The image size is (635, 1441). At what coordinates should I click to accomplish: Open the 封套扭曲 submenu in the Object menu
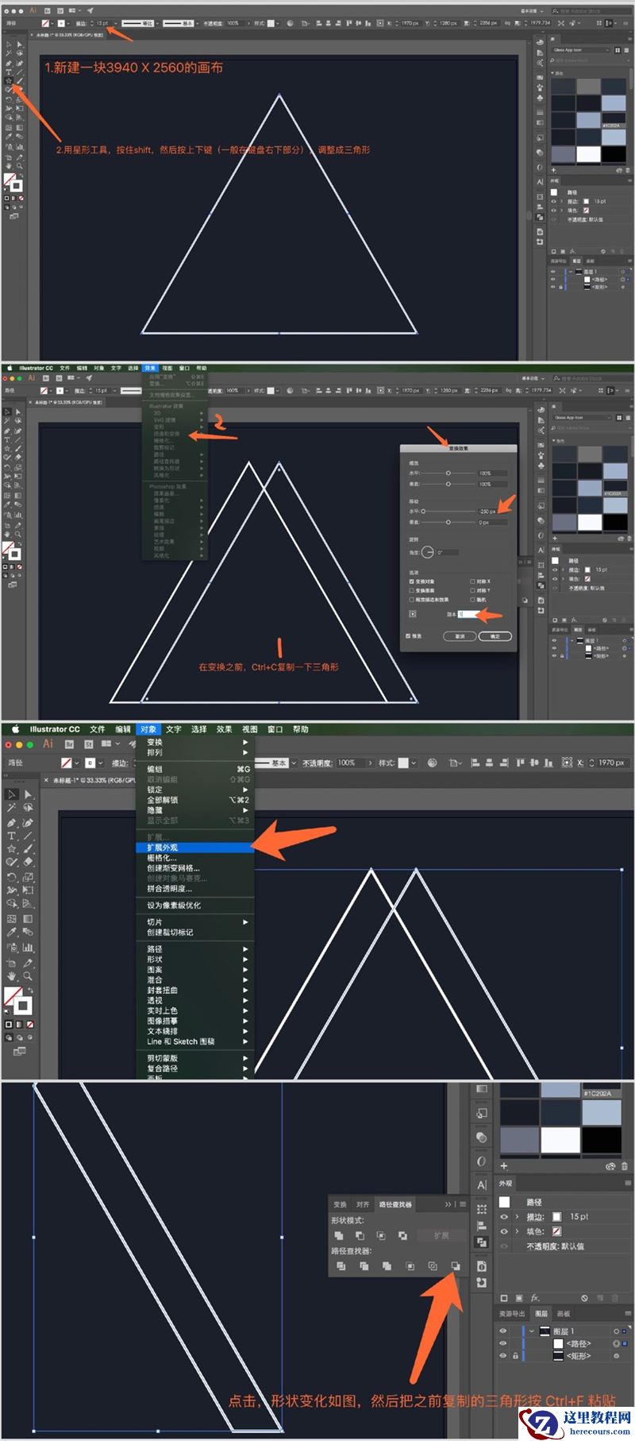click(196, 990)
